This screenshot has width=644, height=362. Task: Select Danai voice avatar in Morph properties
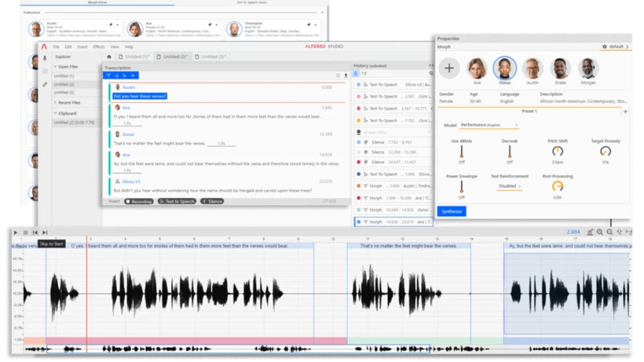pos(504,68)
